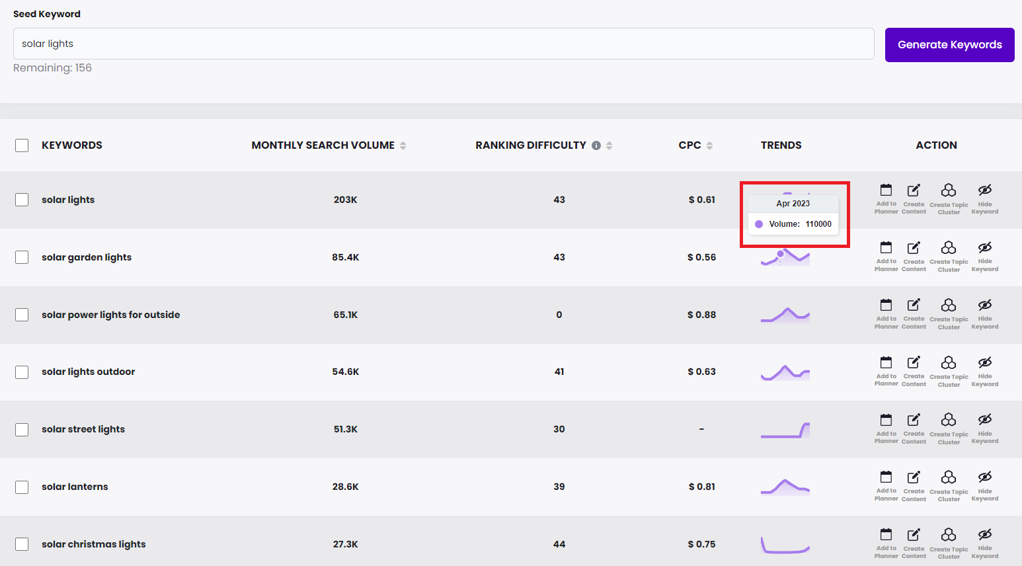Sort by Ranking Difficulty arrows
This screenshot has height=566, width=1022.
(609, 145)
